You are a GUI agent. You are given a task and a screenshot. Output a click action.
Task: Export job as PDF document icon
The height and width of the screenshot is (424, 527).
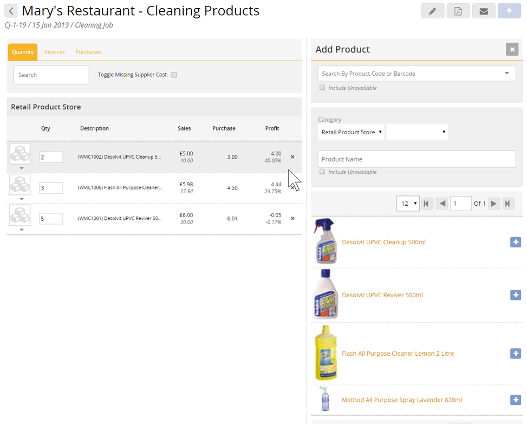click(458, 11)
